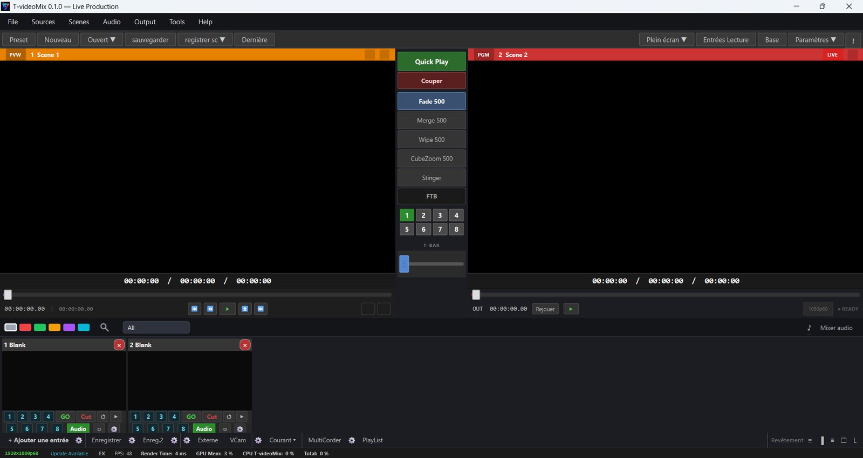Select number 8 in the transition panel
863x458 pixels.
[456, 229]
